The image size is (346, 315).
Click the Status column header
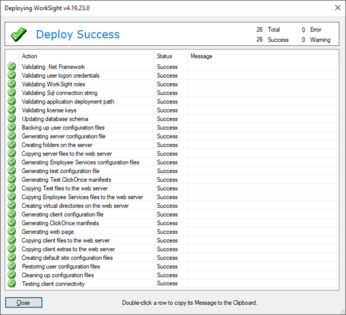coord(170,56)
